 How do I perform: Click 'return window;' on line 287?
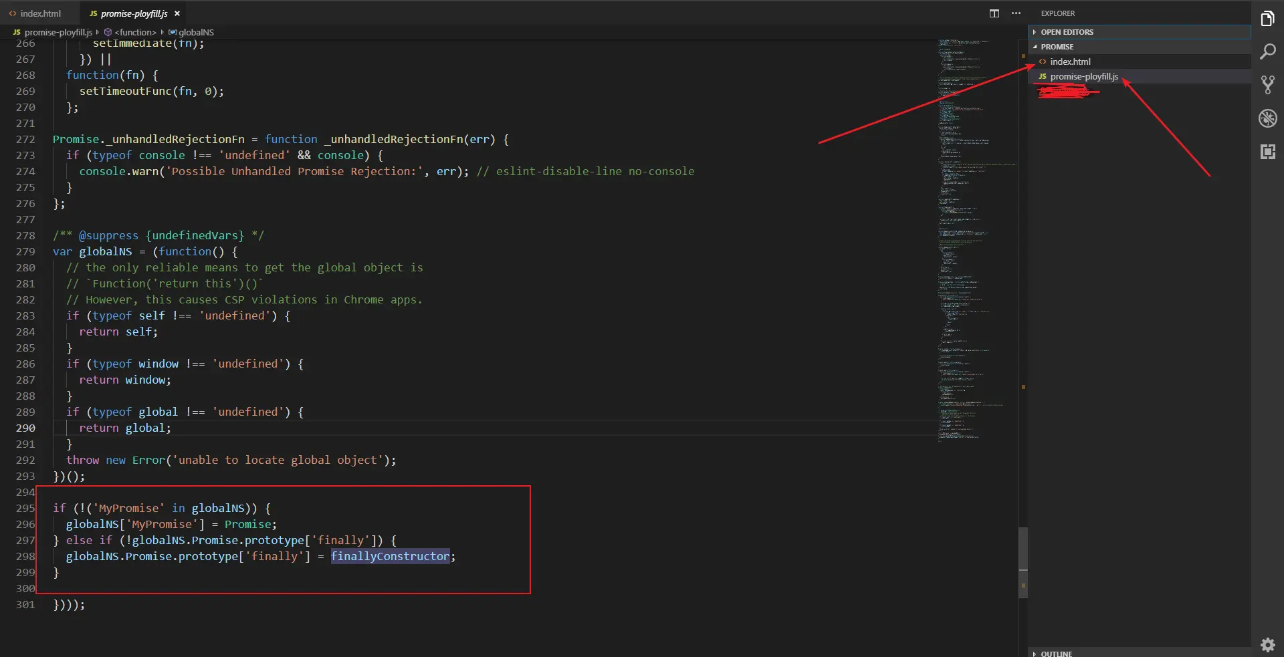tap(125, 380)
